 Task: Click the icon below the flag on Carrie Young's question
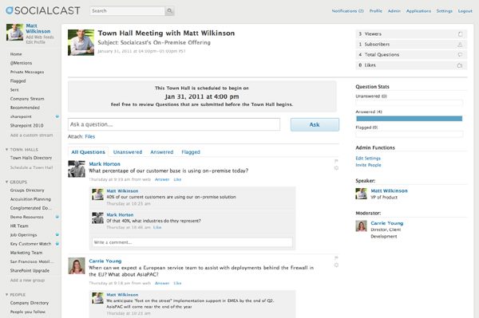pyautogui.click(x=336, y=265)
